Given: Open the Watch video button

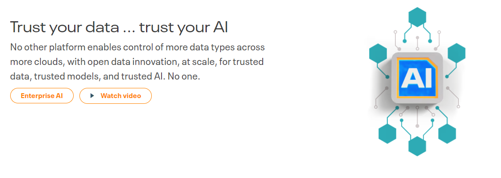Looking at the screenshot, I should point(115,96).
